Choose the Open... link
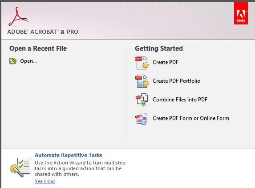The height and width of the screenshot is (188, 255). pyautogui.click(x=28, y=61)
